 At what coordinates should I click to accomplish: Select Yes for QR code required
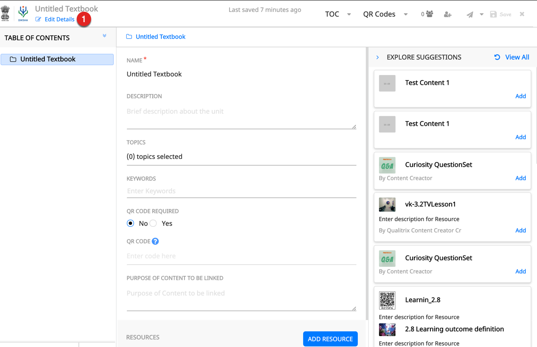(154, 223)
